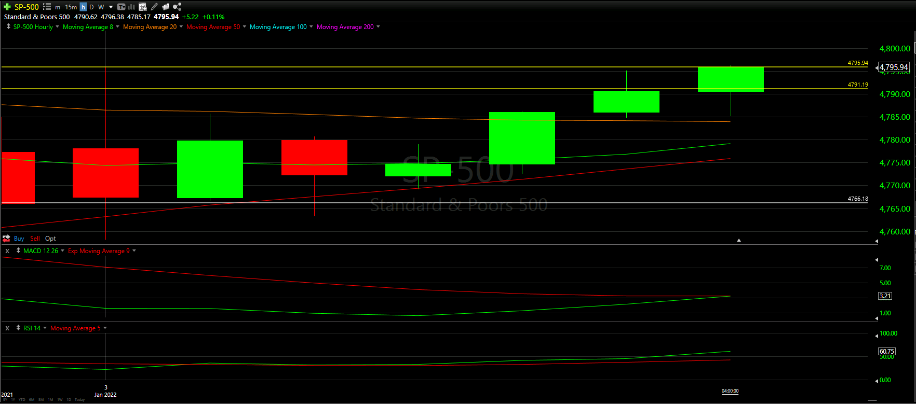Set range to 3M
Screen dimensions: 916x404
41,400
